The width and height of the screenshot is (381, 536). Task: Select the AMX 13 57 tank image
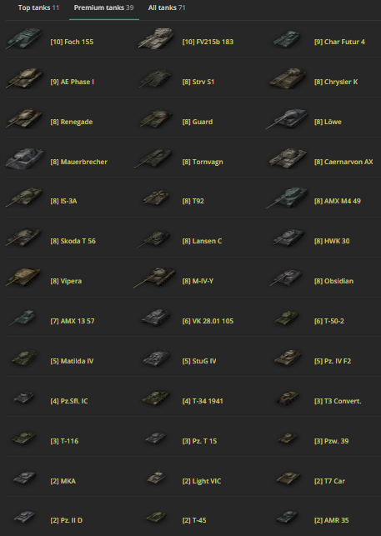(x=23, y=318)
